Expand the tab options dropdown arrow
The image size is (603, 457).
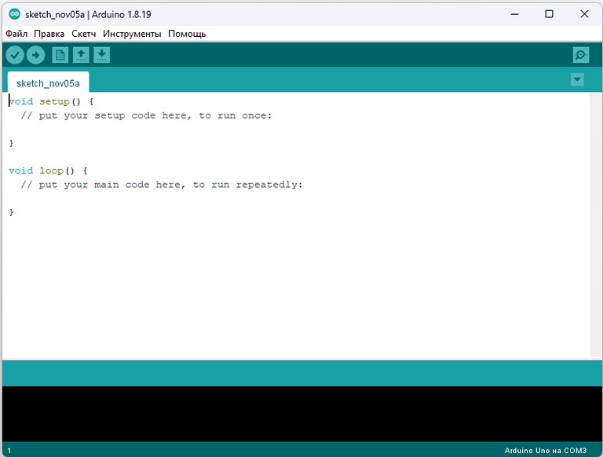[577, 79]
